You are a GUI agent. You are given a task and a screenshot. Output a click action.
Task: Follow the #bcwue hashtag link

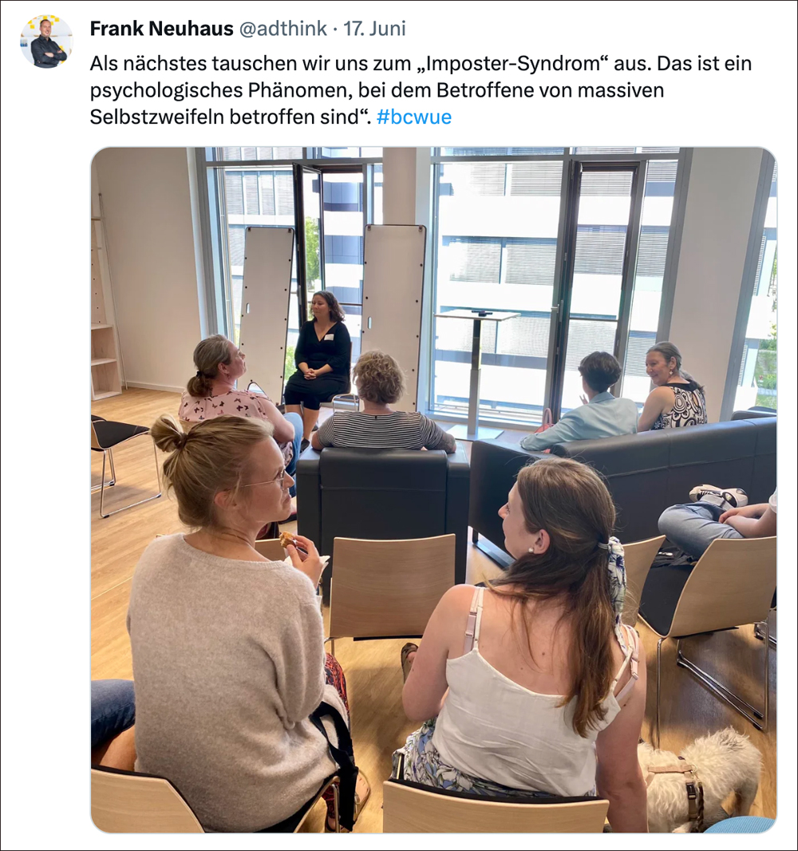(413, 117)
